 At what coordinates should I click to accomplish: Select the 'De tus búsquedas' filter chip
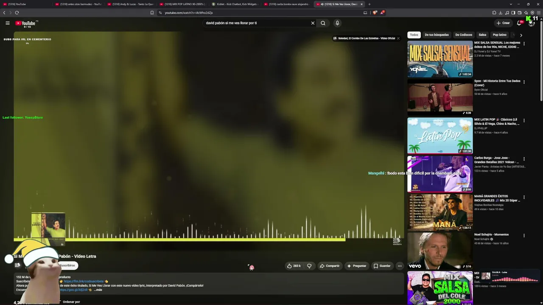437,35
